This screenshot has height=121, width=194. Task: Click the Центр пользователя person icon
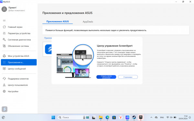[4, 85]
